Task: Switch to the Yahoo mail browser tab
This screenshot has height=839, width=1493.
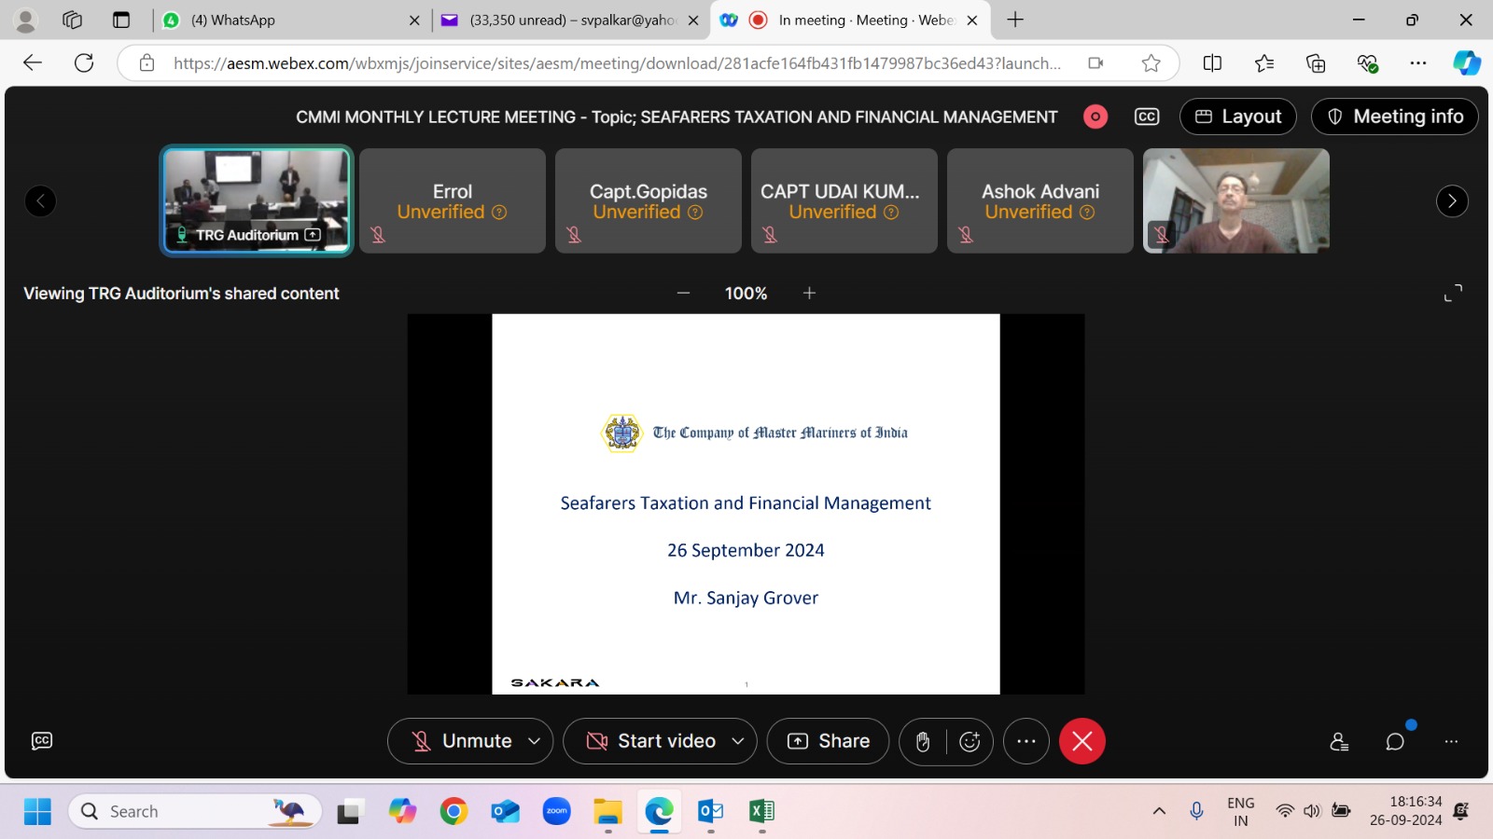Action: coord(571,20)
